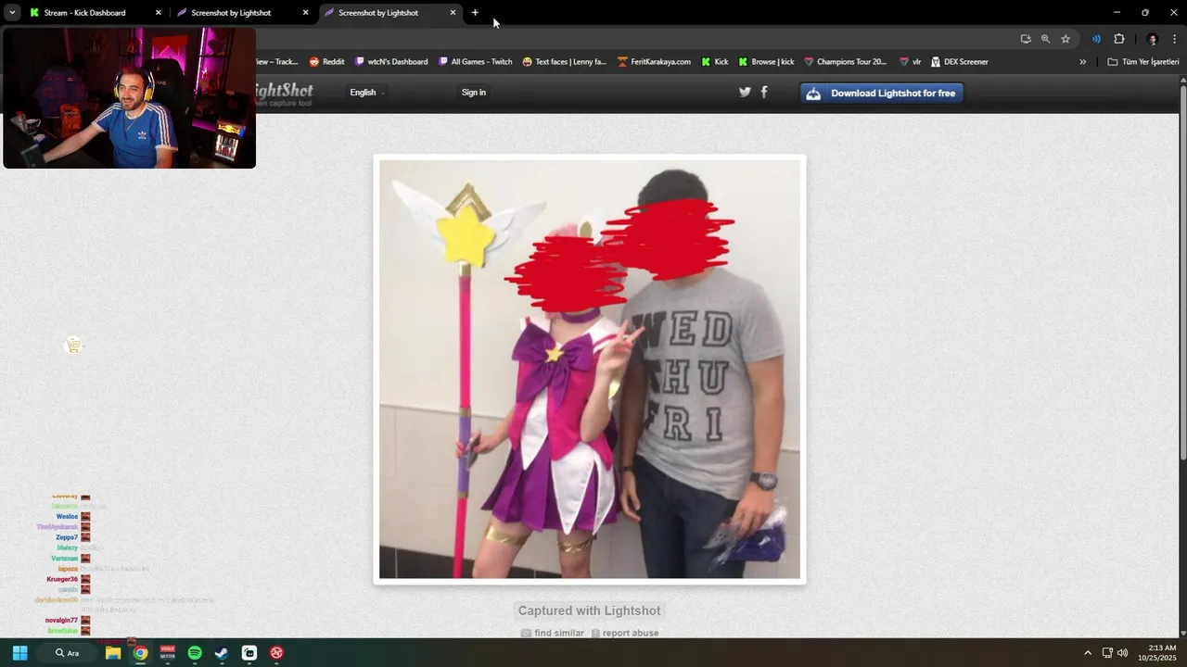This screenshot has height=667, width=1187.
Task: Click the uploaded cosplay screenshot image
Action: (x=590, y=369)
